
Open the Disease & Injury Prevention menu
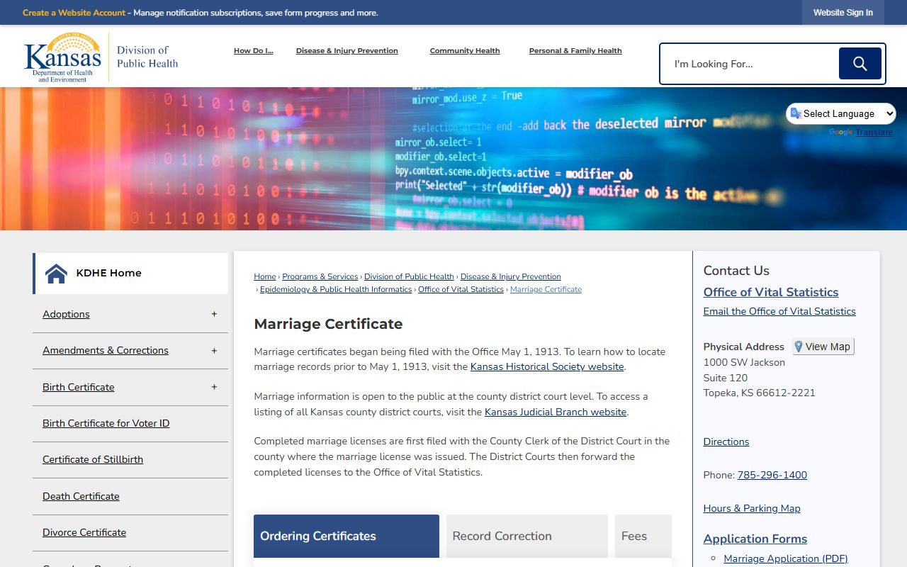point(347,51)
